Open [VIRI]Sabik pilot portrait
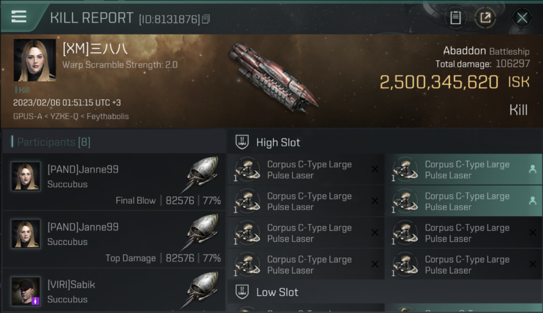The image size is (543, 313). [x=26, y=291]
